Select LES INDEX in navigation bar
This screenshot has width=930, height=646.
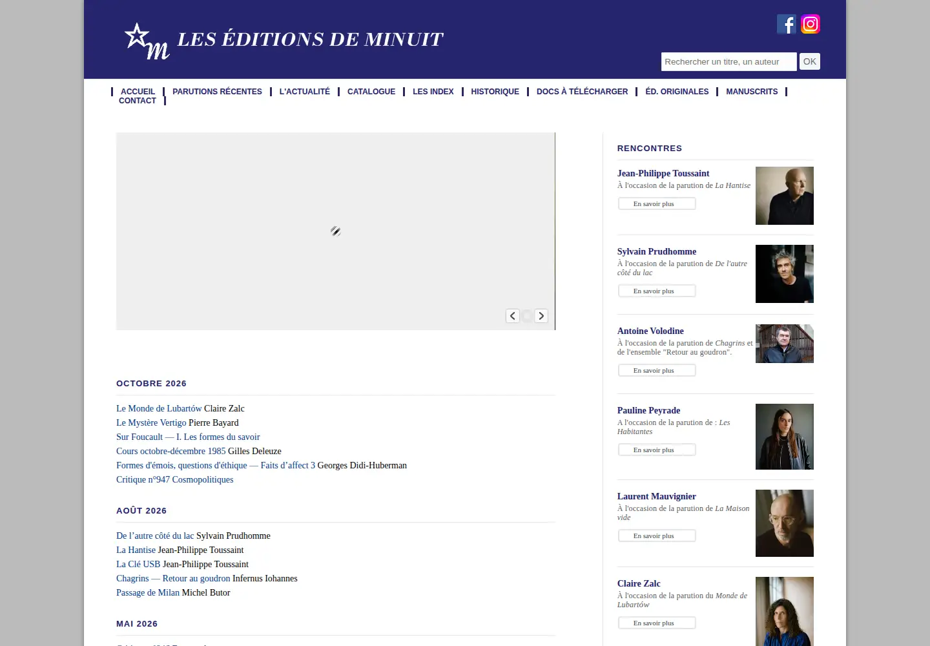click(433, 92)
